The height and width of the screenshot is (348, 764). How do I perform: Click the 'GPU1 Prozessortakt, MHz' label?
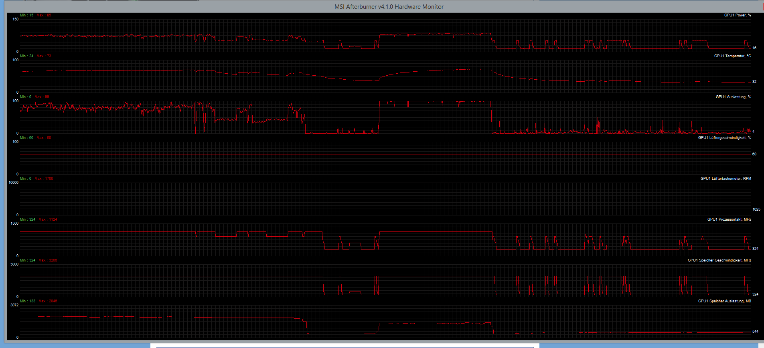(729, 219)
